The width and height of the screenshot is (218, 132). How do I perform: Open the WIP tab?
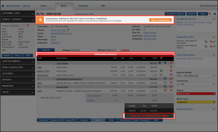pyautogui.click(x=103, y=6)
